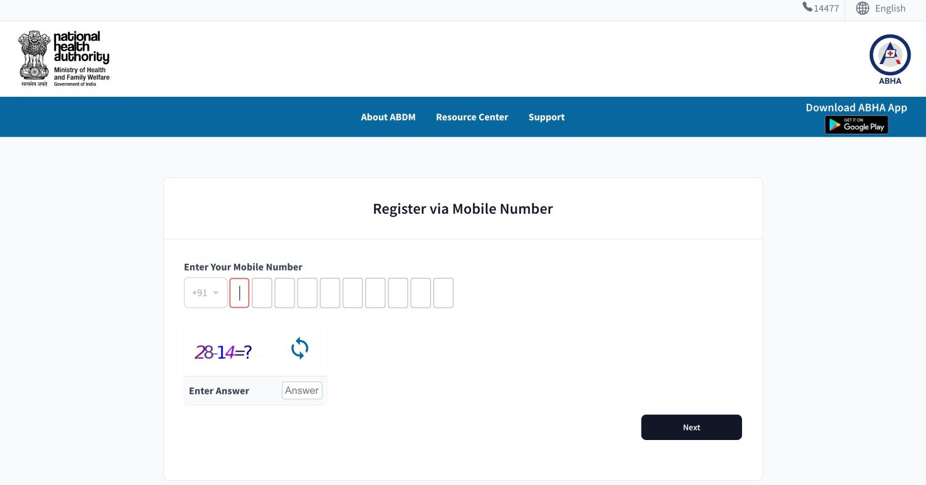926x485 pixels.
Task: Expand the +91 country code dropdown
Action: point(206,293)
